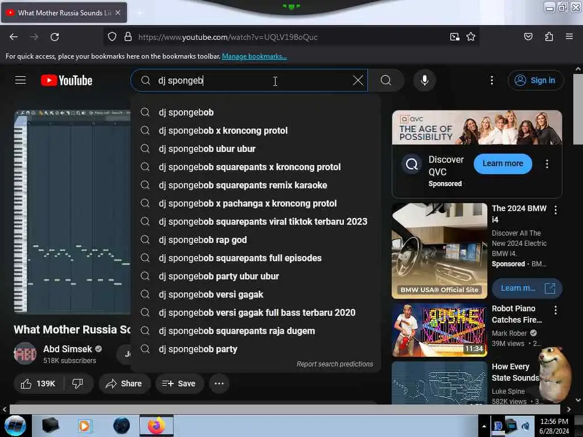This screenshot has height=437, width=583.
Task: Click the BMW ad Learn more button
Action: [x=527, y=288]
